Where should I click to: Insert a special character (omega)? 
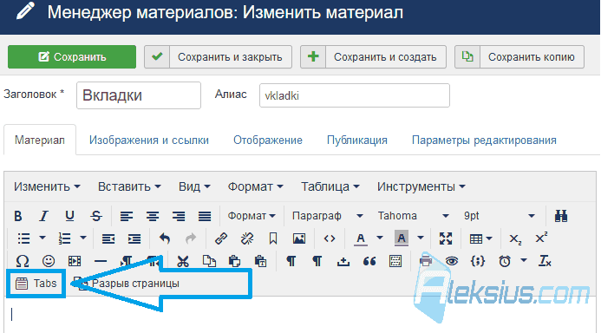pos(23,261)
